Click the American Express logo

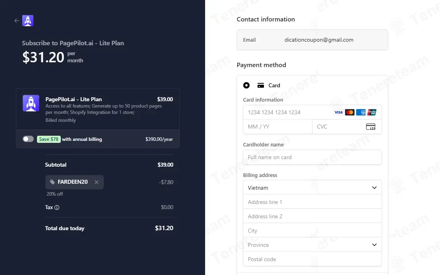tap(361, 112)
